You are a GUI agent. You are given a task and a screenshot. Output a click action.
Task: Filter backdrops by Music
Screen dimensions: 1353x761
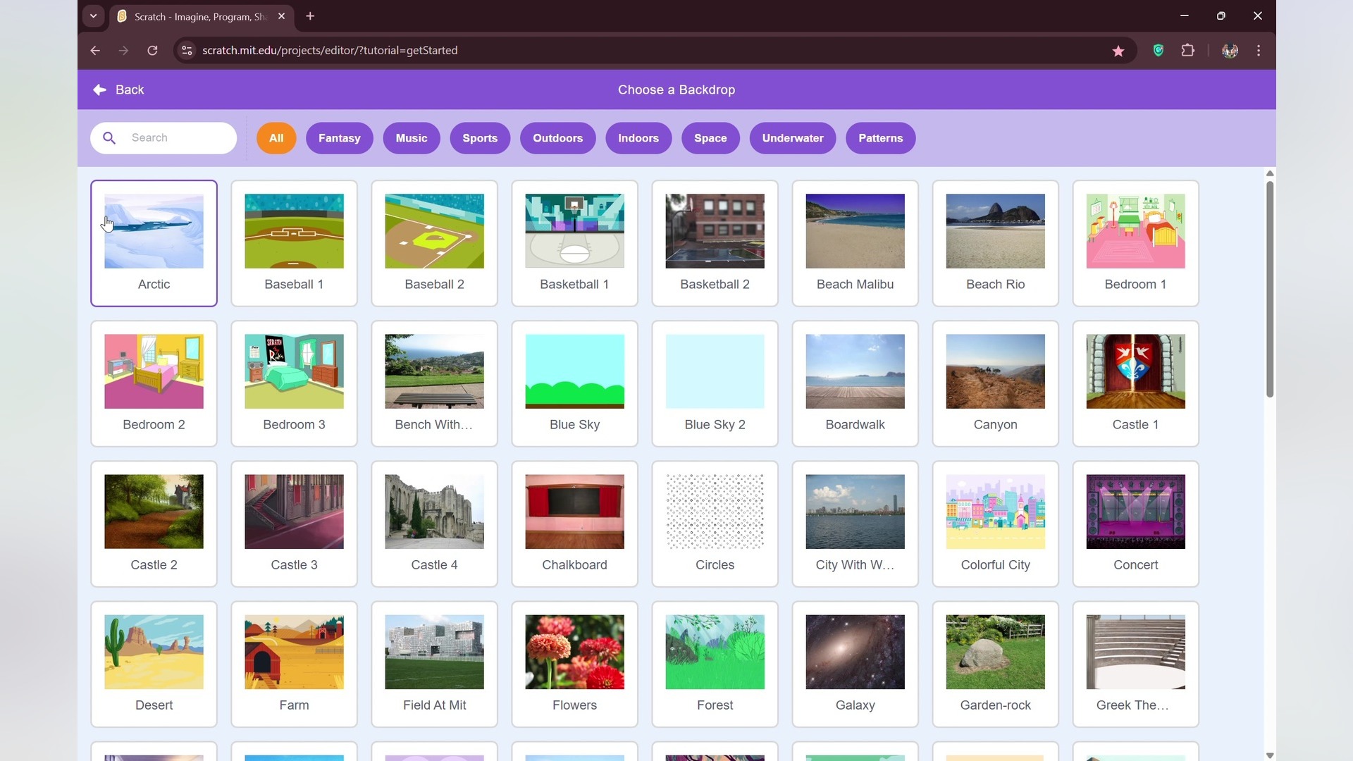(412, 138)
